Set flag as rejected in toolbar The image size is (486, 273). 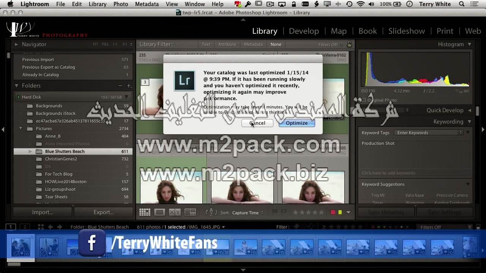(283, 212)
